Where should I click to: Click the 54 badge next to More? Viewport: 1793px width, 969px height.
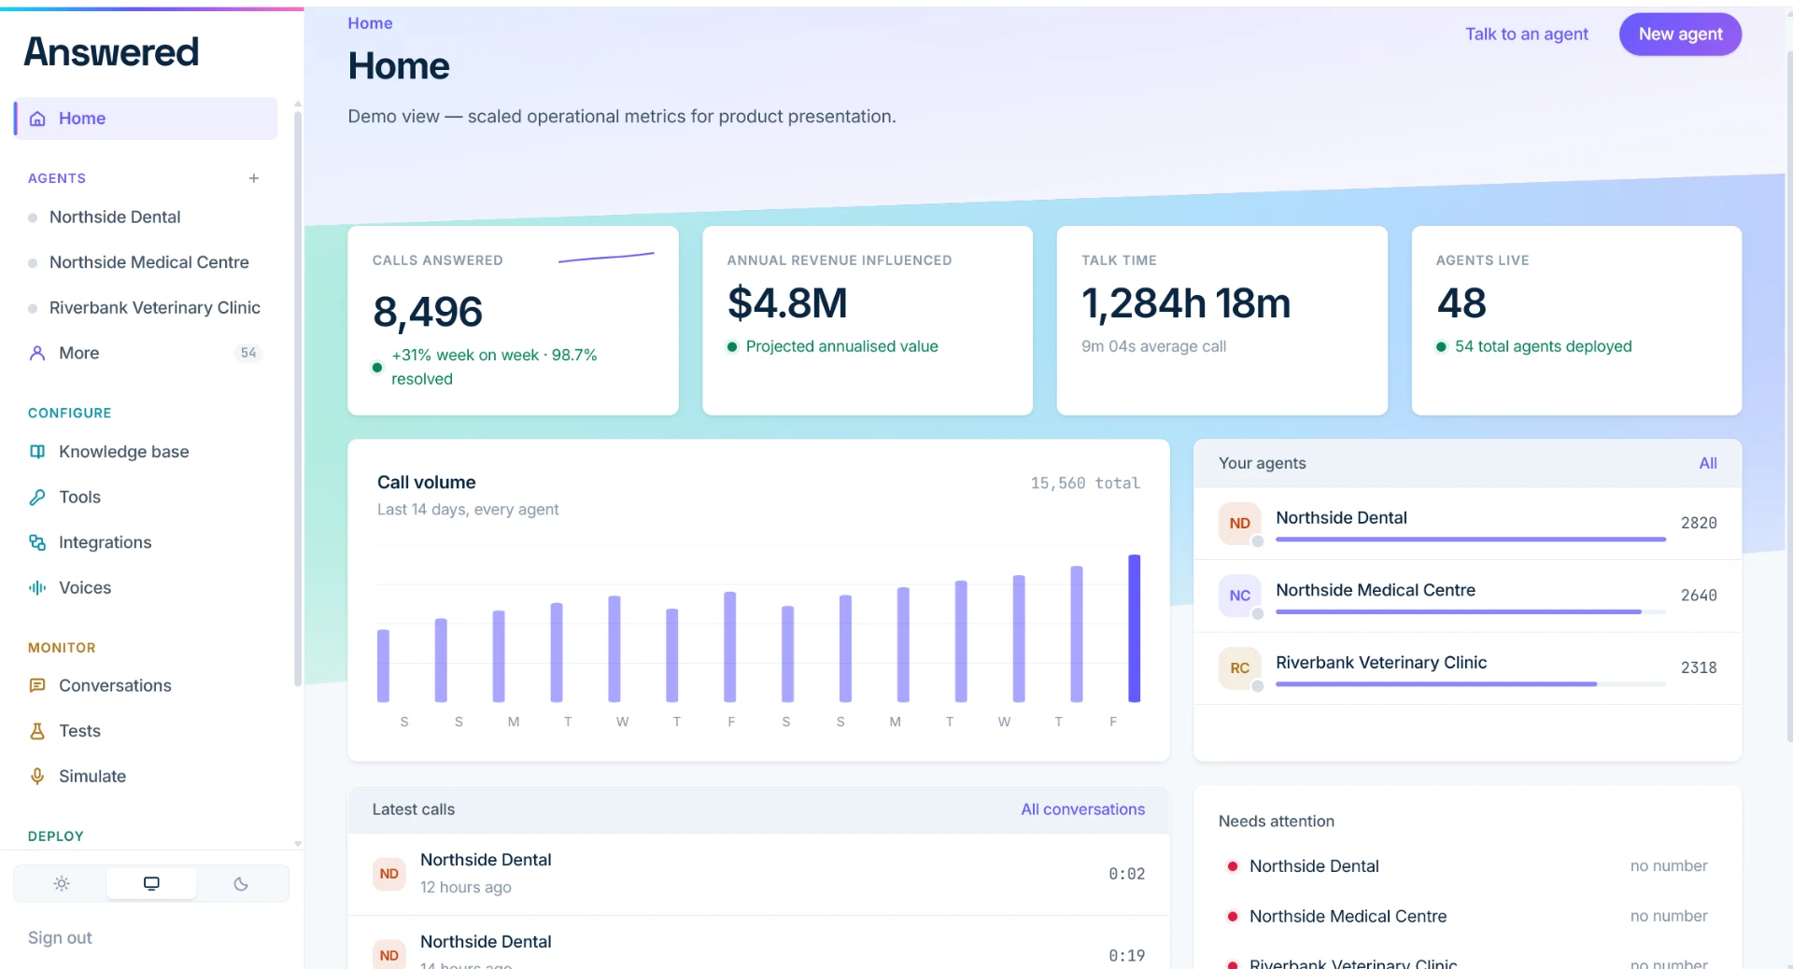[248, 353]
